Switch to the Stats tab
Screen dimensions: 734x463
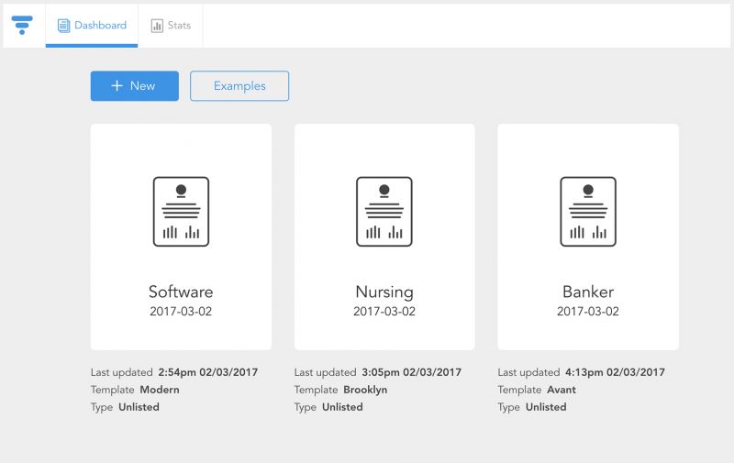(171, 26)
